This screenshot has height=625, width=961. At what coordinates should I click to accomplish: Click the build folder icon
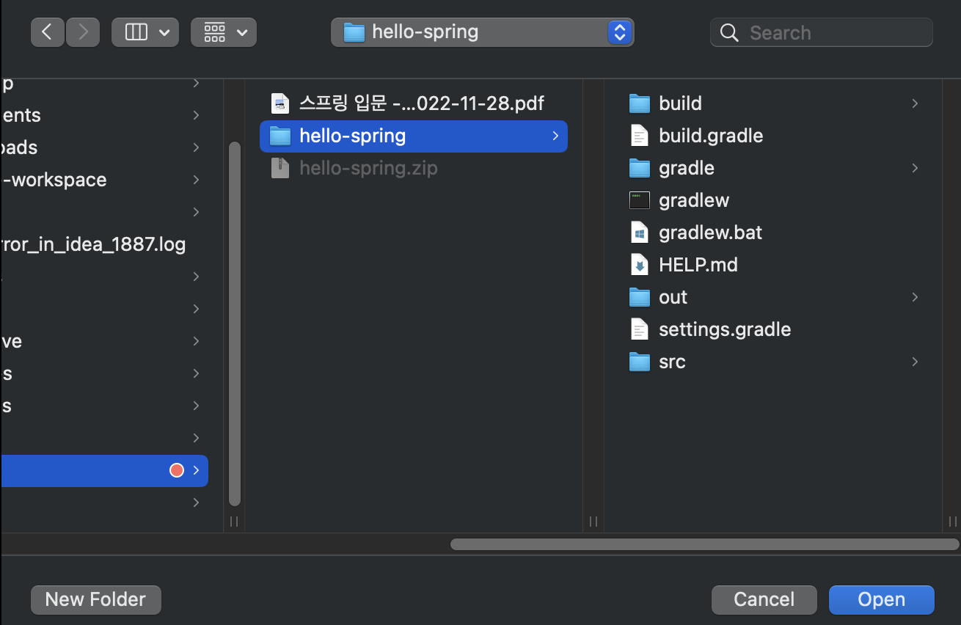coord(639,103)
